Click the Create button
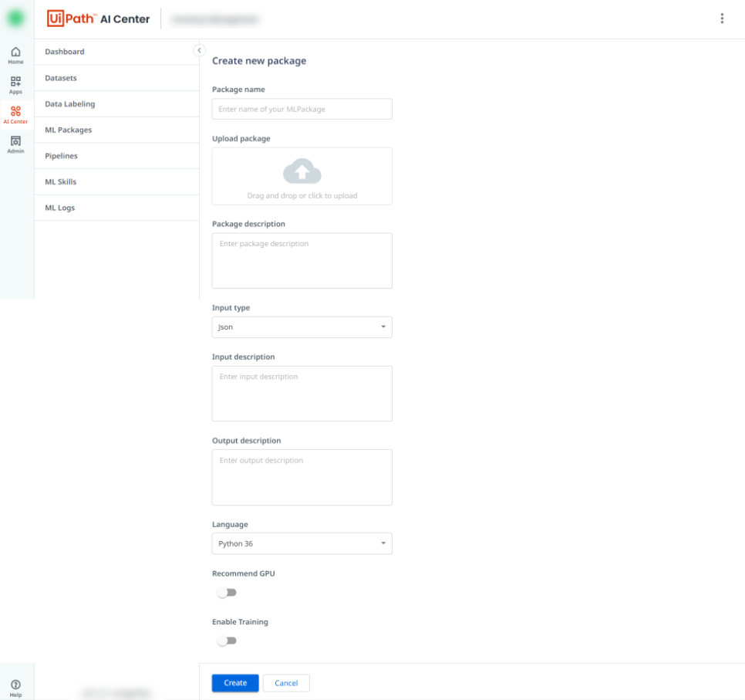The height and width of the screenshot is (700, 745). pyautogui.click(x=235, y=683)
